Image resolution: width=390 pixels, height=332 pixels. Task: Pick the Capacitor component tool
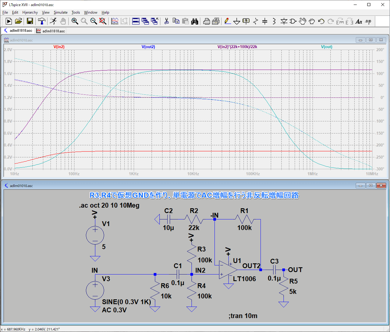tap(265, 21)
